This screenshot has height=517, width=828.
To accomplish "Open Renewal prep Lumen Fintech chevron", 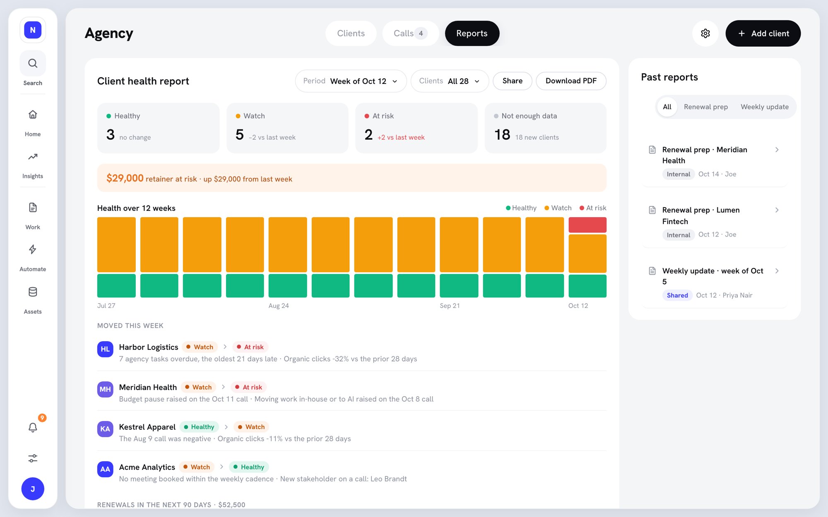I will [x=777, y=210].
